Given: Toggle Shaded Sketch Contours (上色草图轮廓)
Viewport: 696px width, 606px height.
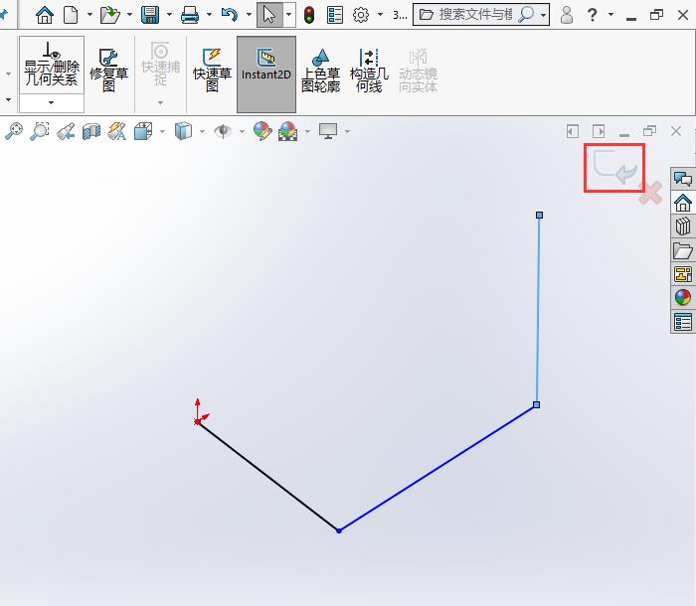Looking at the screenshot, I should 320,71.
